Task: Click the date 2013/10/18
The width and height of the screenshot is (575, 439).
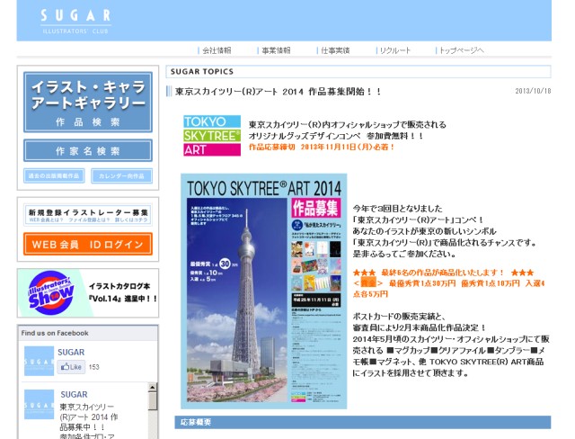Action: click(533, 91)
